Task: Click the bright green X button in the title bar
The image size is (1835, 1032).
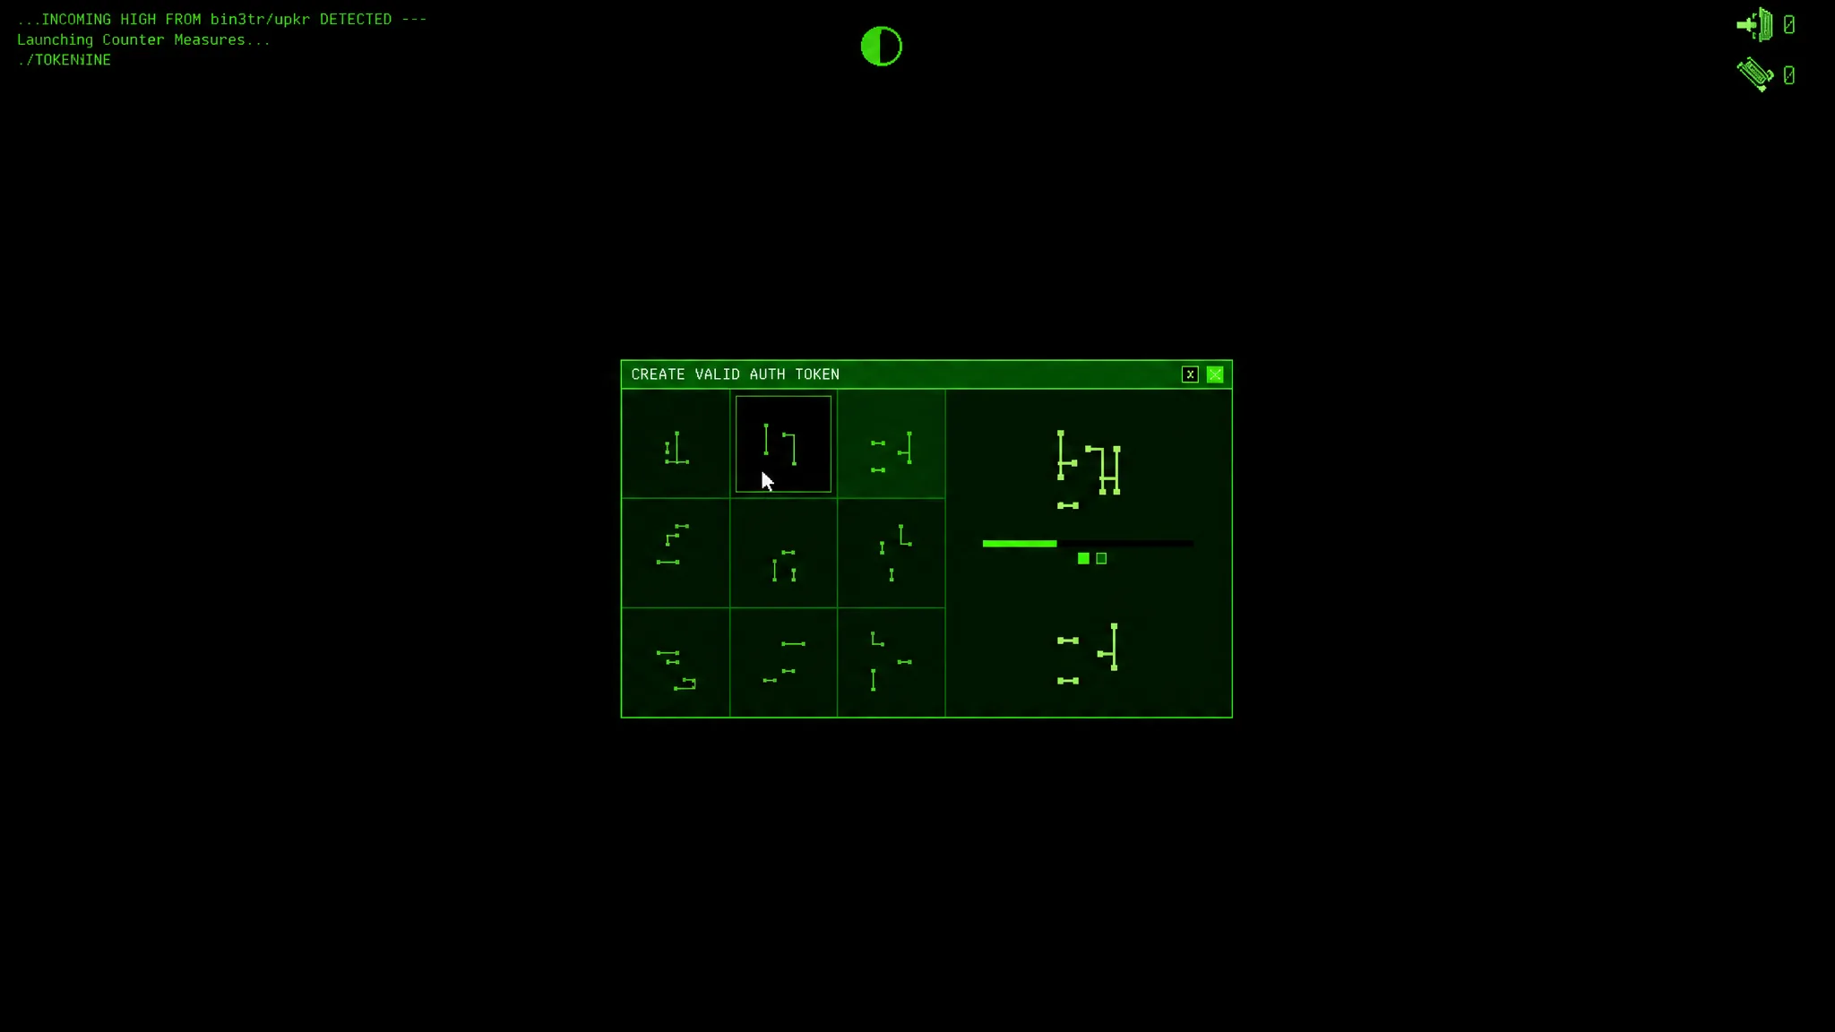Action: click(1215, 374)
